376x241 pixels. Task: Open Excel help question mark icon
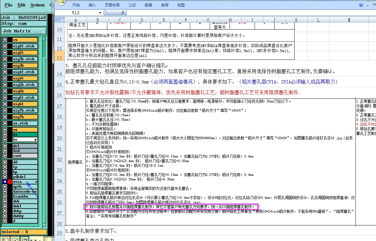coord(361,5)
